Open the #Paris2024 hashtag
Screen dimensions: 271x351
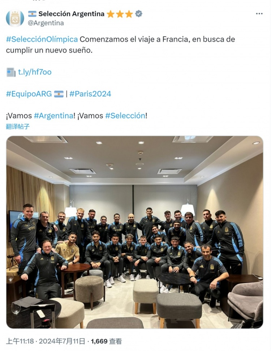[90, 94]
